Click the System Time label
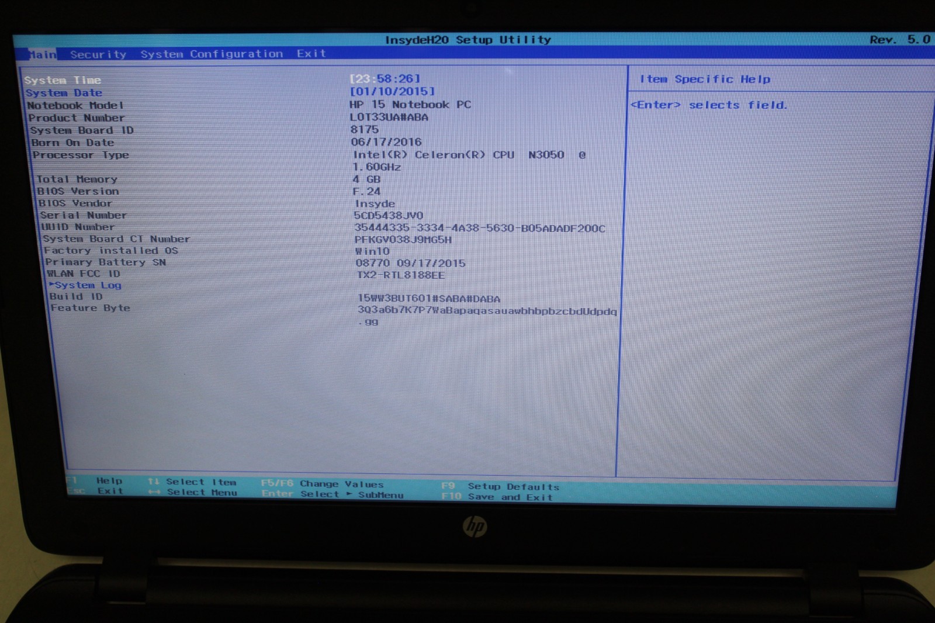This screenshot has width=935, height=623. point(63,80)
